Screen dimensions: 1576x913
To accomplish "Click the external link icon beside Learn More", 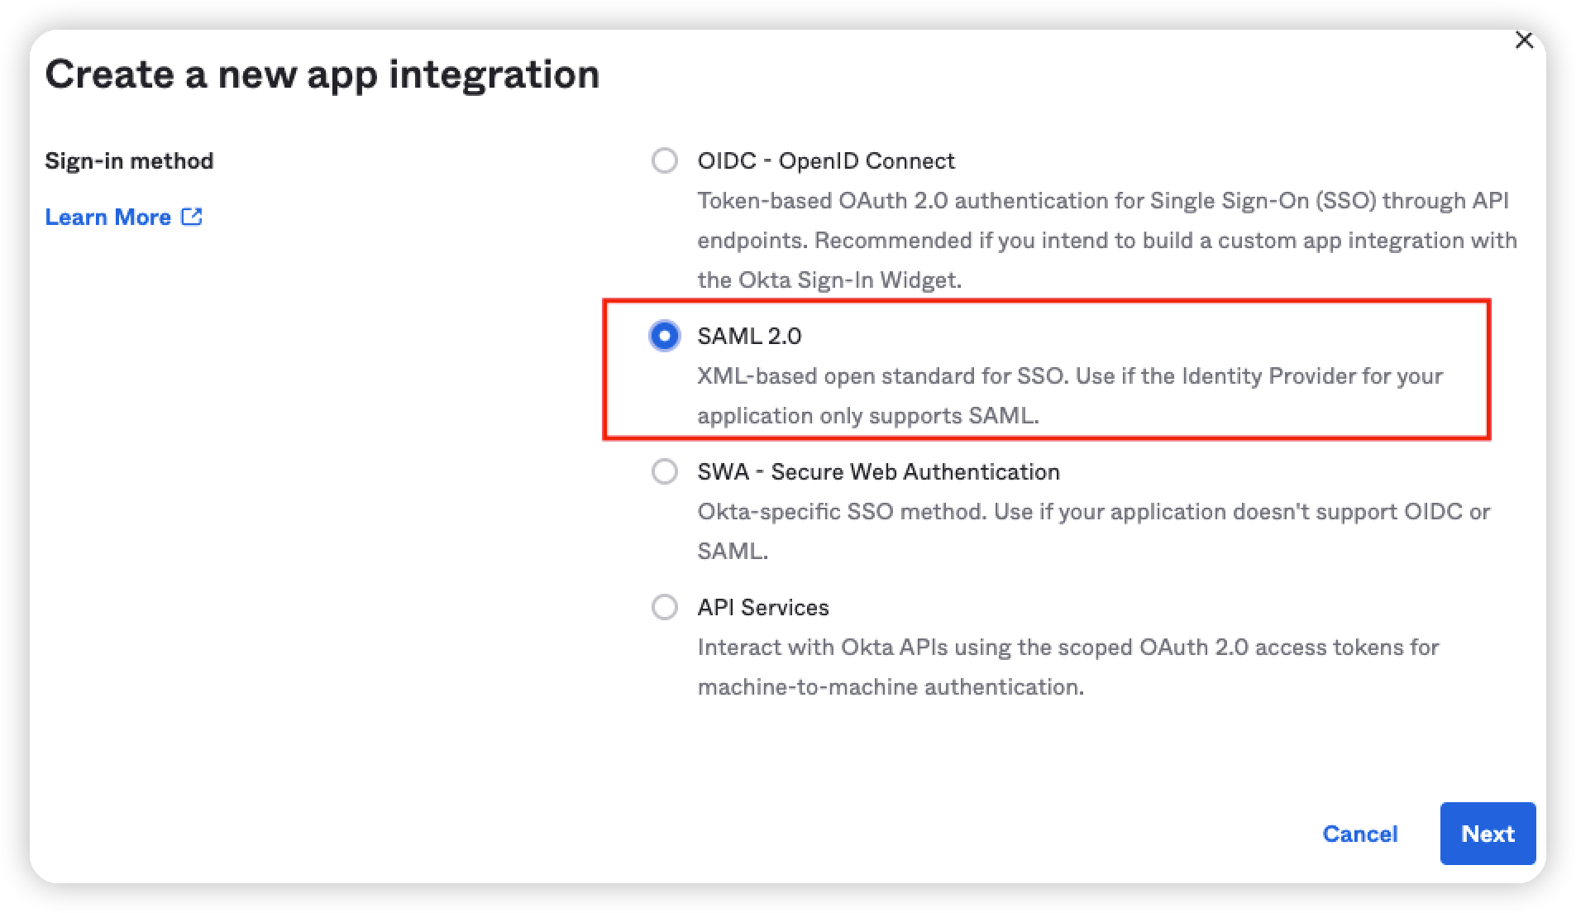I will click(193, 217).
